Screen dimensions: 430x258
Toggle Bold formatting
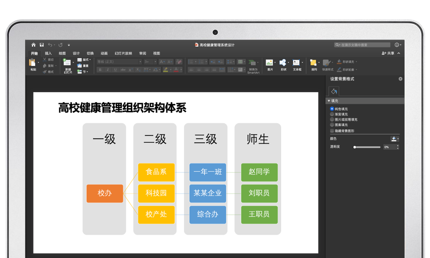click(x=100, y=70)
